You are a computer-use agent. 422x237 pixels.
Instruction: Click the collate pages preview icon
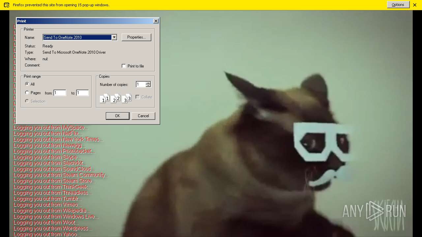(115, 98)
